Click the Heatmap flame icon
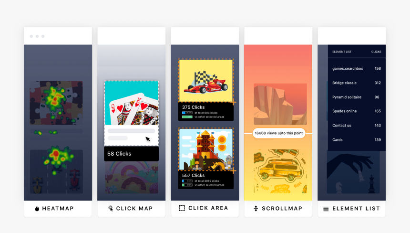 click(37, 208)
